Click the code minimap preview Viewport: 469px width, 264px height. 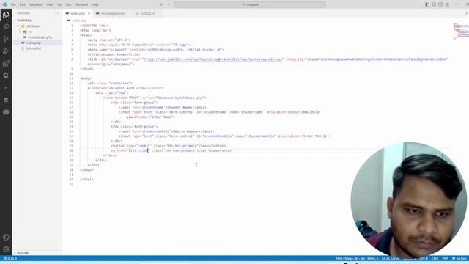pos(461,31)
